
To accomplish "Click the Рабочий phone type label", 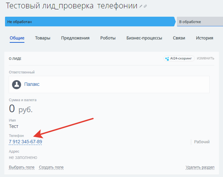I will 202,142.
